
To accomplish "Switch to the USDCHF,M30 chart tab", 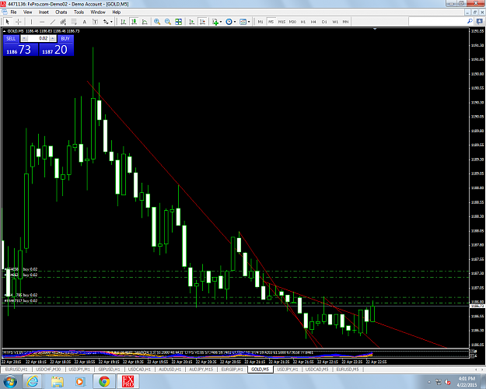I will (48, 369).
